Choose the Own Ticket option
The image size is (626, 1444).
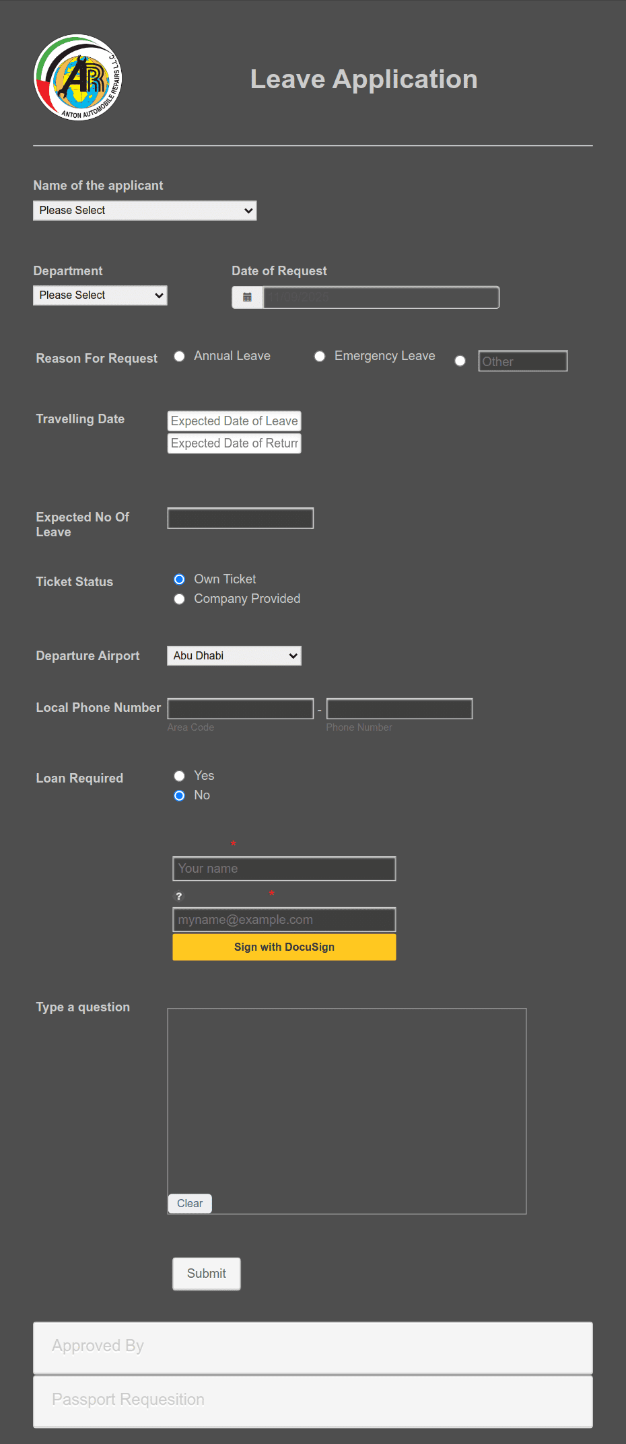click(x=179, y=579)
